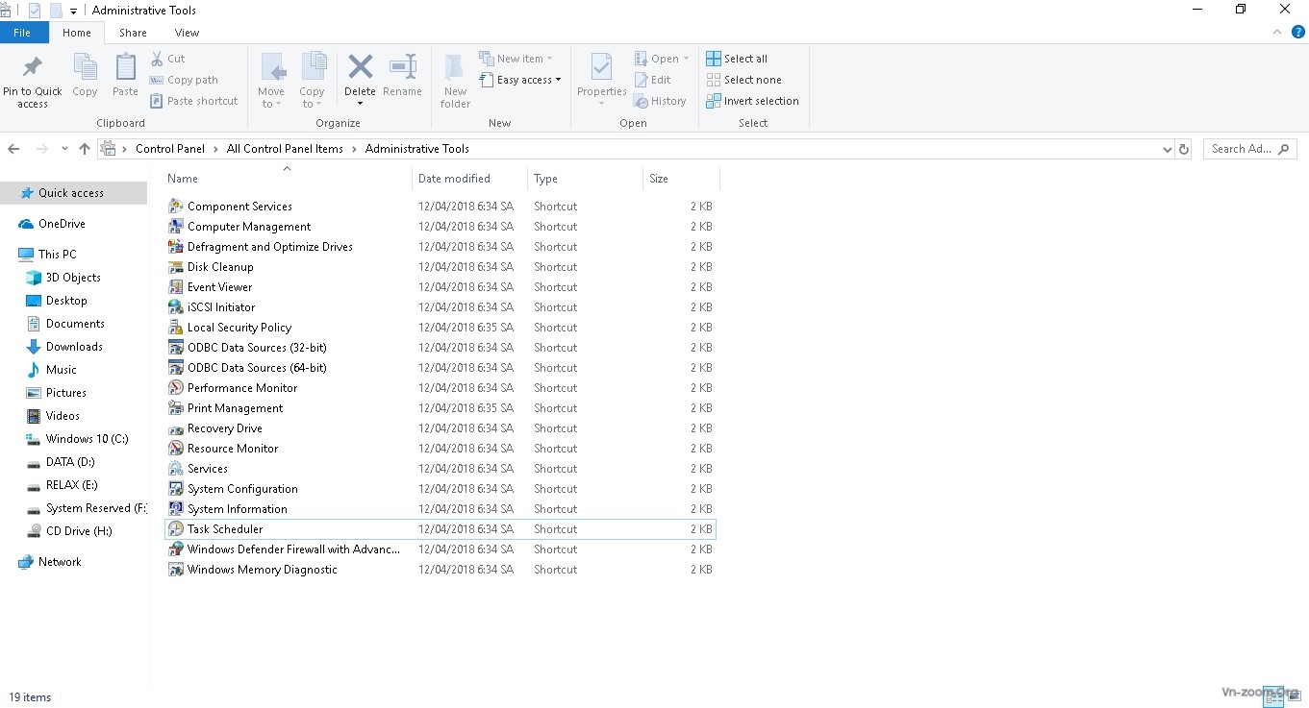Open the File menu
Image resolution: width=1309 pixels, height=708 pixels.
coord(21,33)
